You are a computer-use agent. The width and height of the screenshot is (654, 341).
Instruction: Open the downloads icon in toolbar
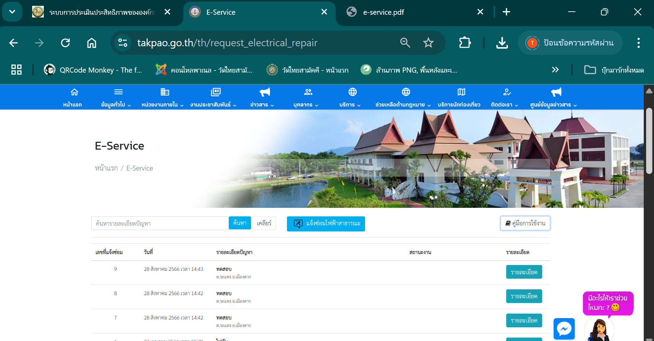pos(502,43)
